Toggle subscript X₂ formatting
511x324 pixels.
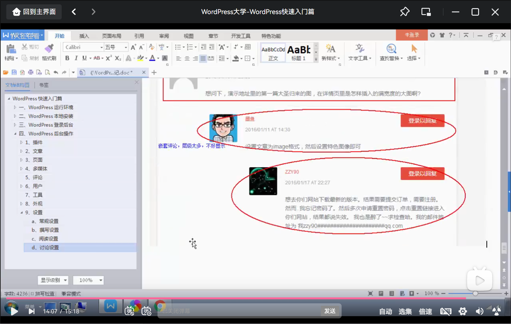(118, 58)
